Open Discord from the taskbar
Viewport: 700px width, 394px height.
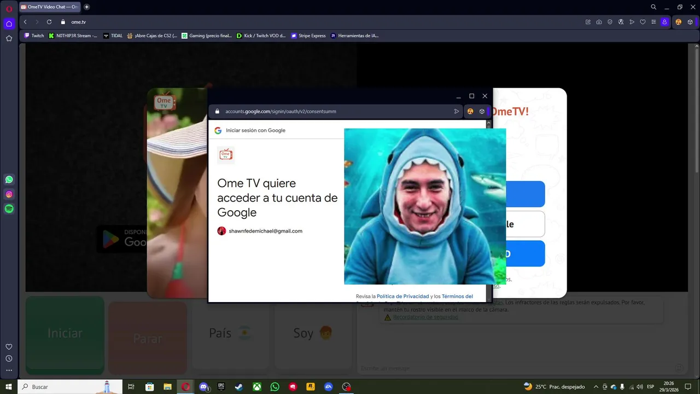point(204,386)
